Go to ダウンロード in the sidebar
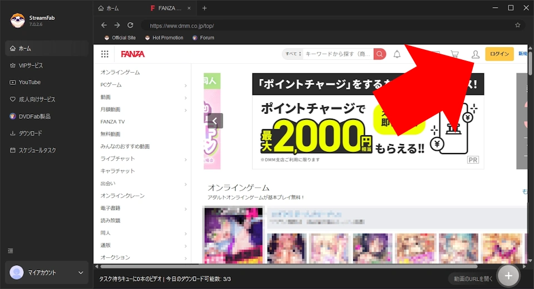The height and width of the screenshot is (289, 534). tap(47, 133)
